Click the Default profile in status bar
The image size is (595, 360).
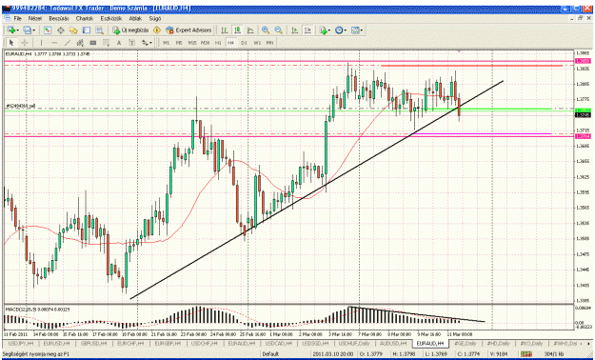tap(271, 354)
